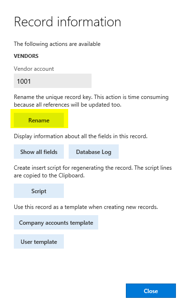Click the Vendor account field label
The height and width of the screenshot is (306, 185).
(34, 69)
